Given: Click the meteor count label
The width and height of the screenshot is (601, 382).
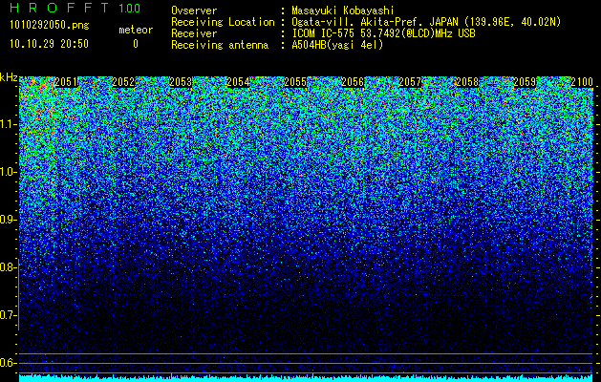Looking at the screenshot, I should tap(136, 30).
